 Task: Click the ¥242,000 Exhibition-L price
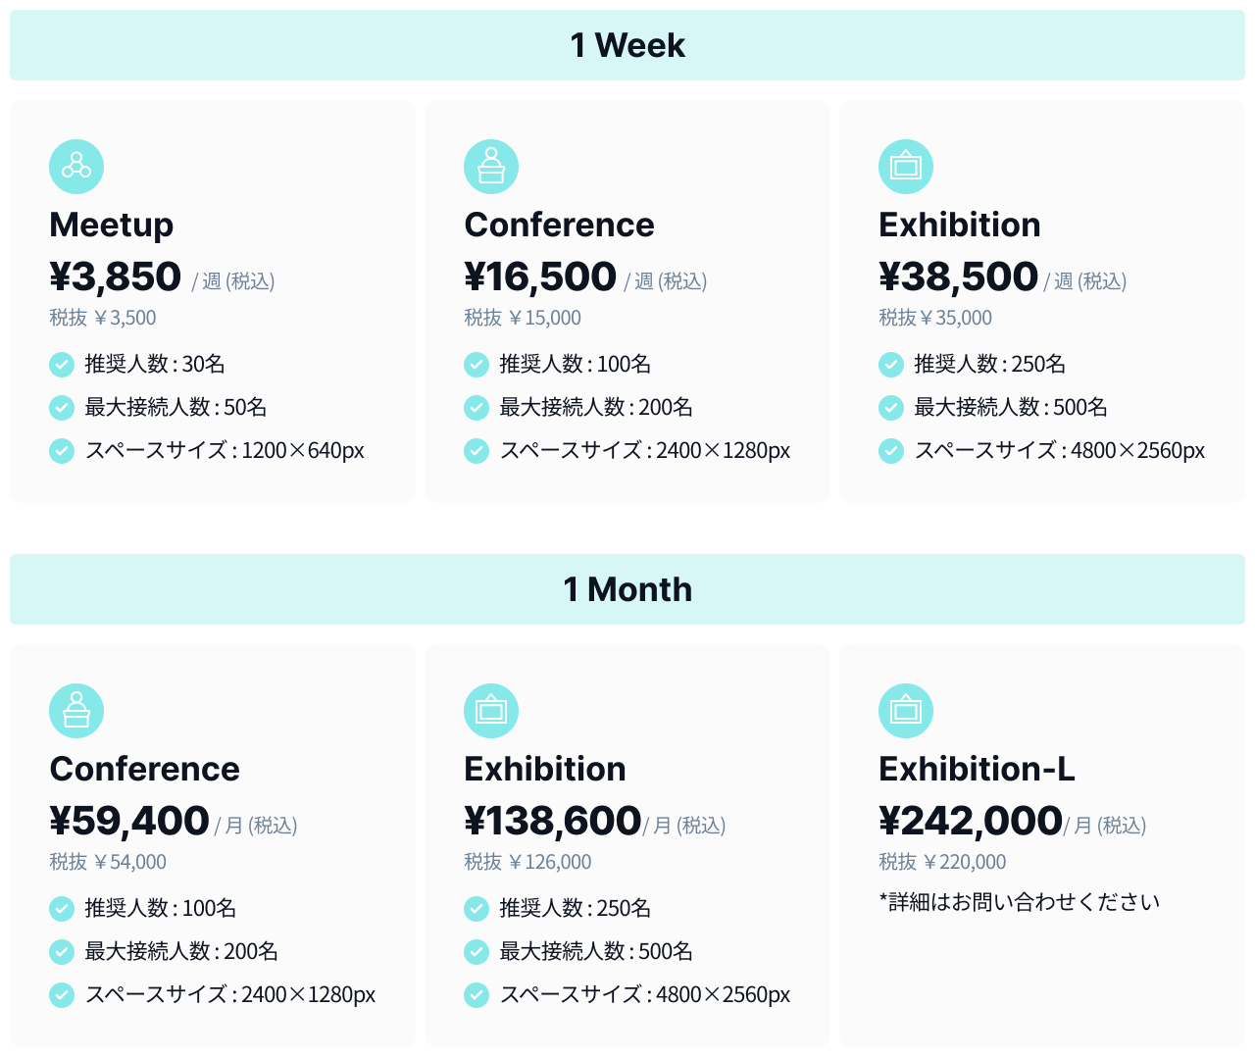click(x=971, y=822)
